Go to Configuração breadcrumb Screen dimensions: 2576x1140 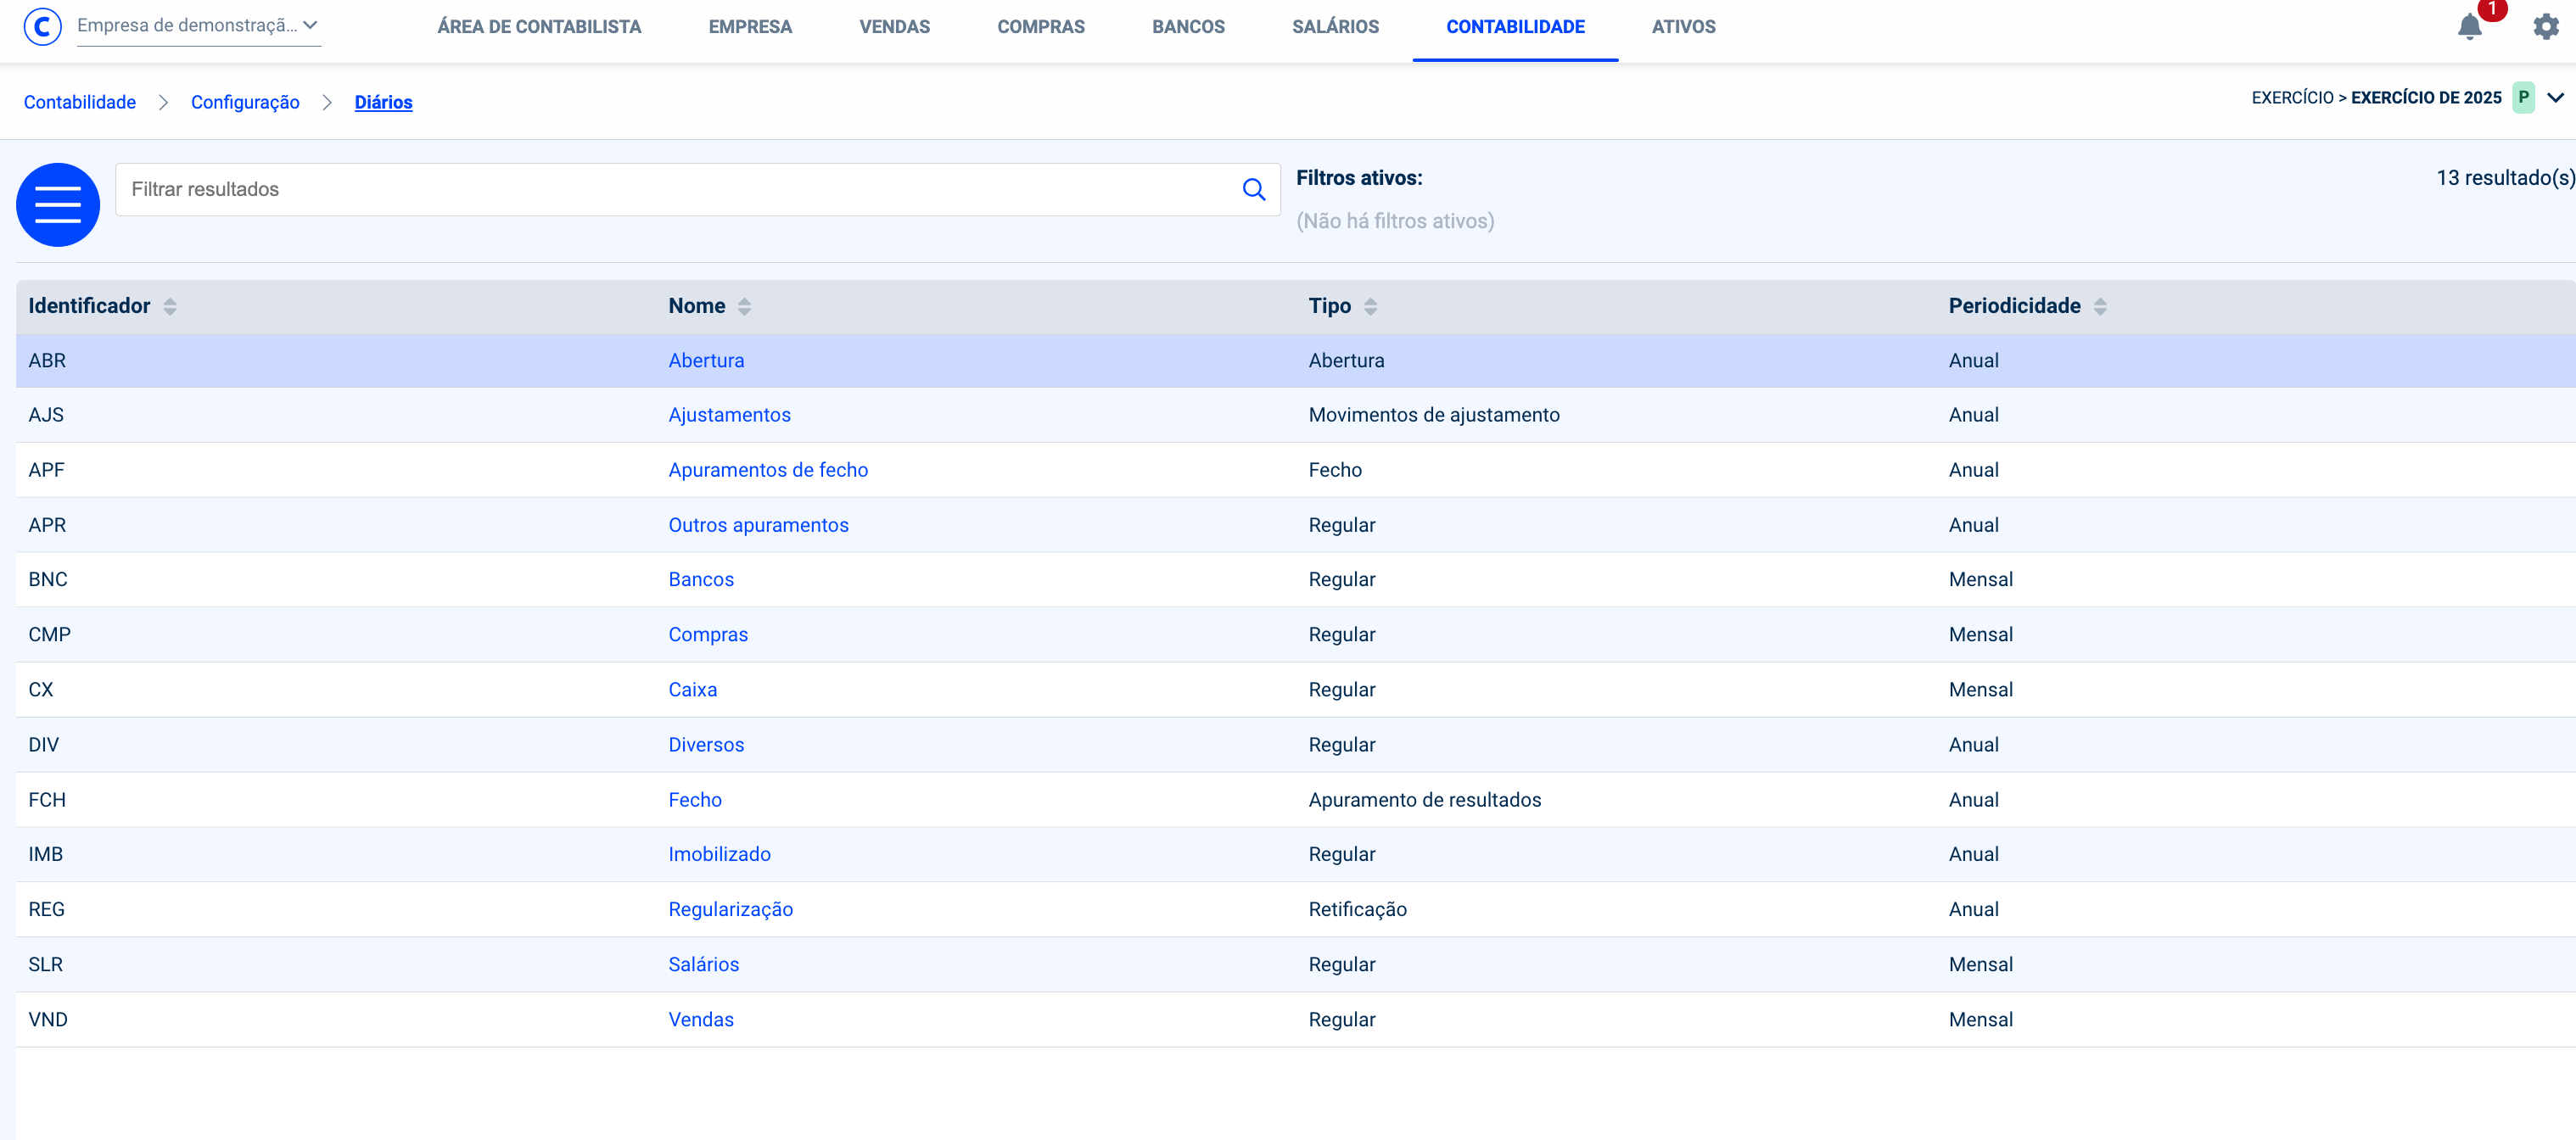pyautogui.click(x=245, y=102)
